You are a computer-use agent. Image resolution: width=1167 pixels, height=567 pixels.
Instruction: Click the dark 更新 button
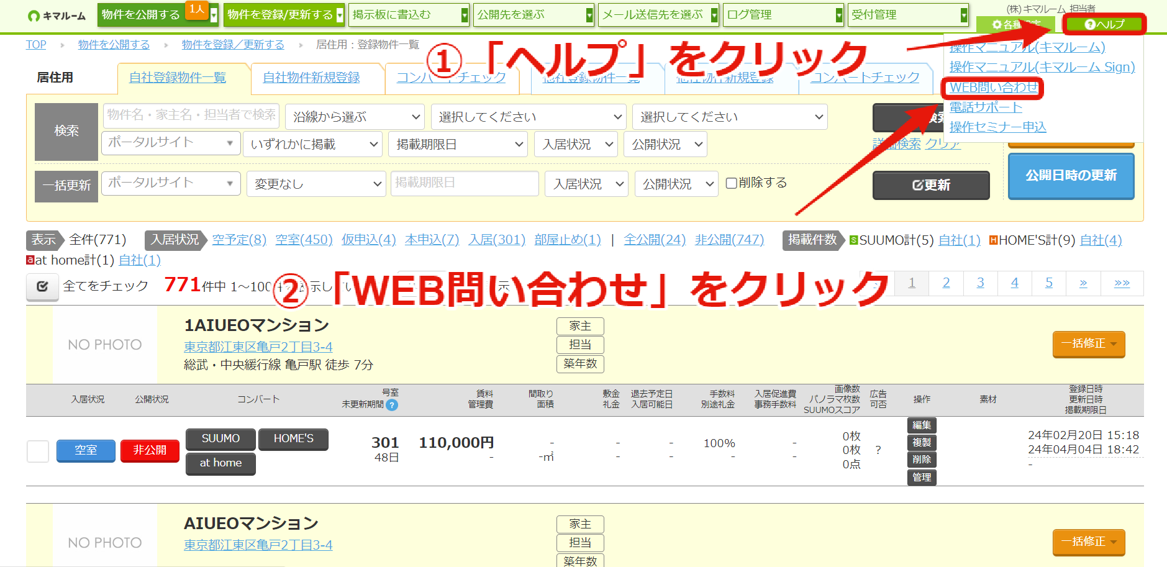tap(931, 185)
